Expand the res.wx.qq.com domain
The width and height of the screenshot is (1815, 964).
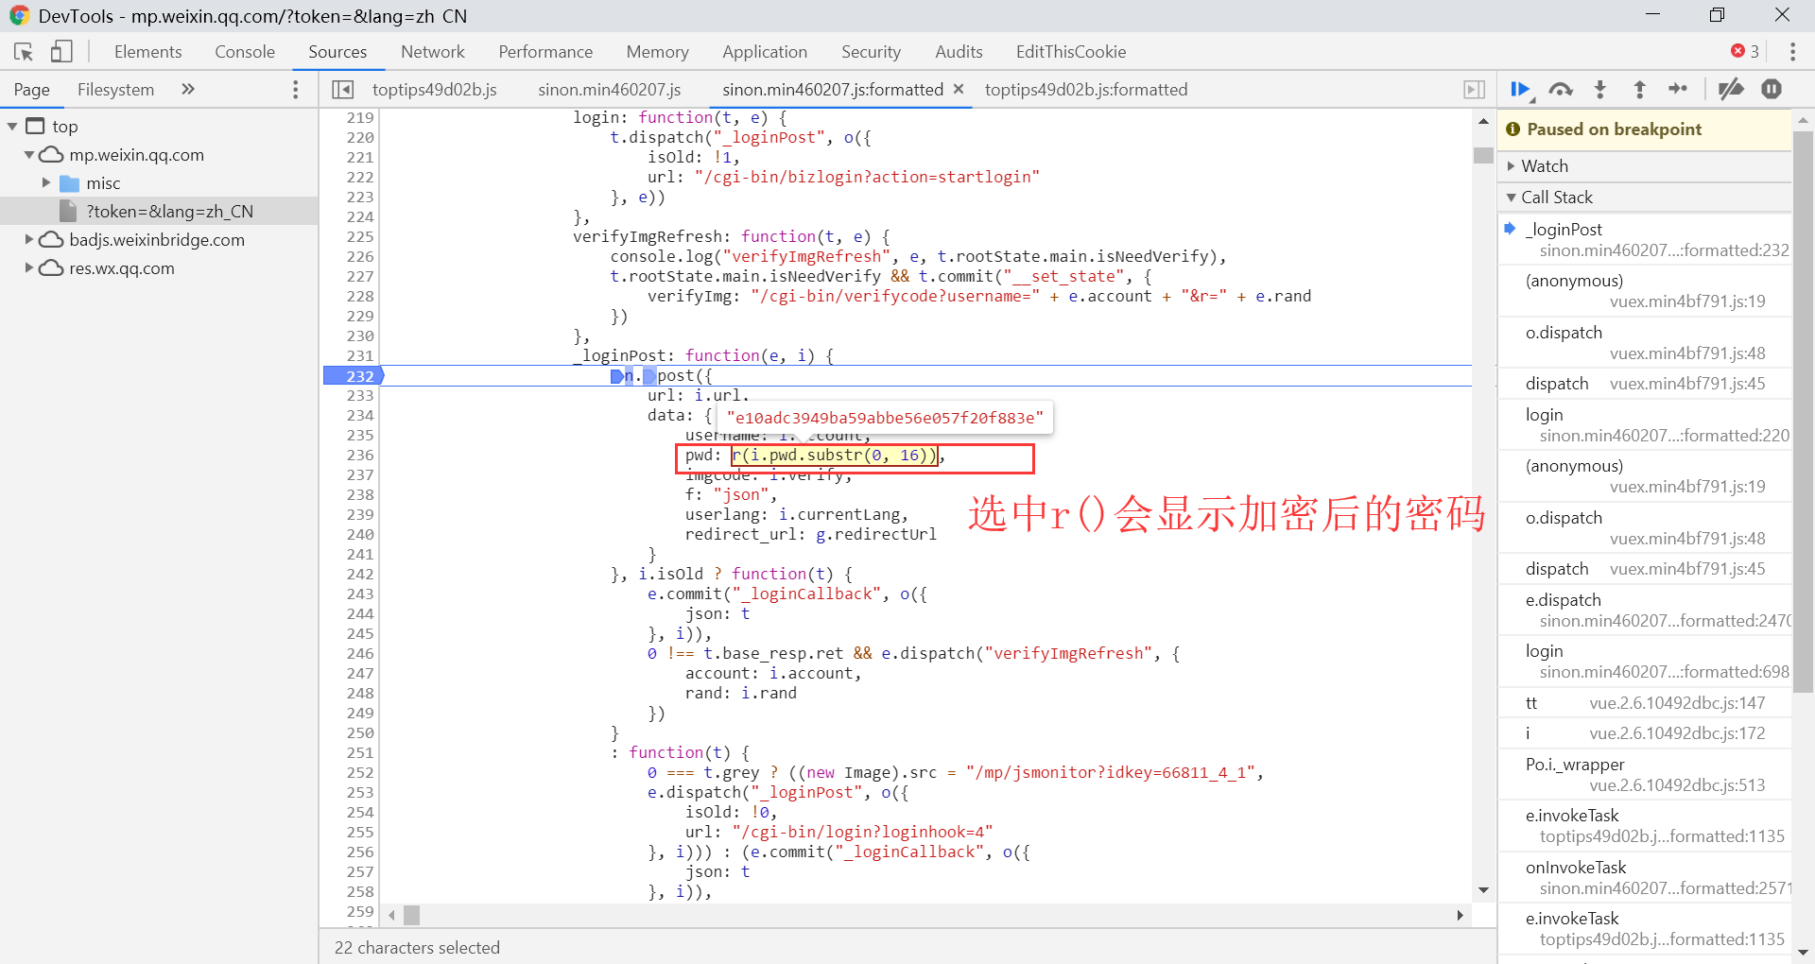pos(29,268)
